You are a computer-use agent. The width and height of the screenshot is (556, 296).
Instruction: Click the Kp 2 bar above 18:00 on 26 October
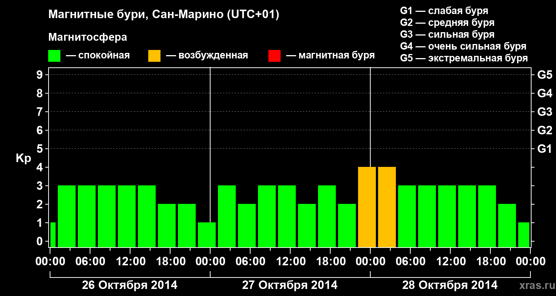167,225
